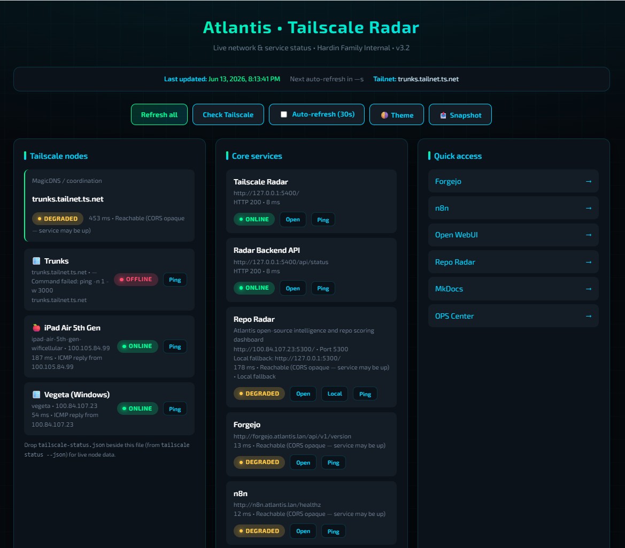Screen dimensions: 625x548
Task: Go to n8n in Quick access
Action: click(513, 208)
